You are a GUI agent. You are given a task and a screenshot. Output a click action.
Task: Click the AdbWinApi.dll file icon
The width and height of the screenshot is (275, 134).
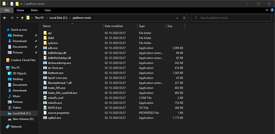(45, 53)
